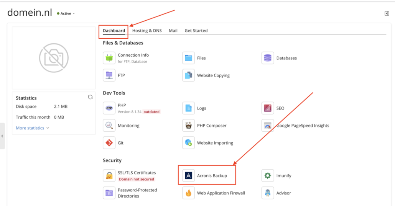Open the Databases icon
This screenshot has height=206, width=395.
click(x=268, y=58)
